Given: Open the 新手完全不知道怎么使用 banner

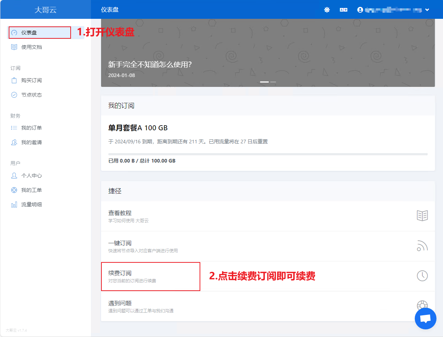Looking at the screenshot, I should click(150, 64).
